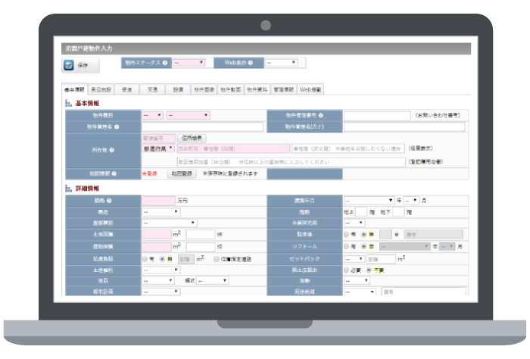530x359 pixels.
Task: Open the first 物件種目 dropdown
Action: point(152,115)
